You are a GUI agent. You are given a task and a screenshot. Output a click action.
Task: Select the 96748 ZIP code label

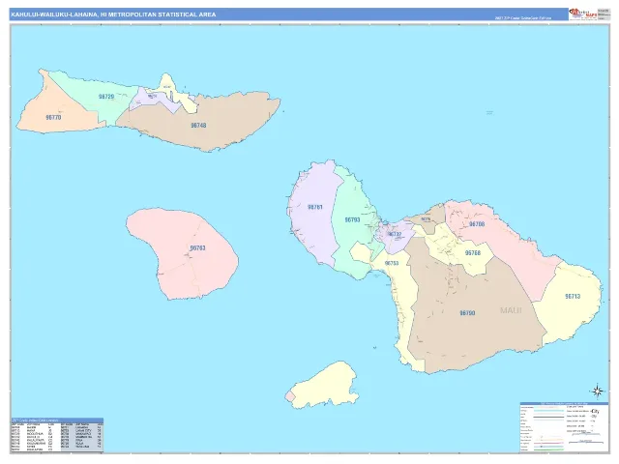(198, 126)
